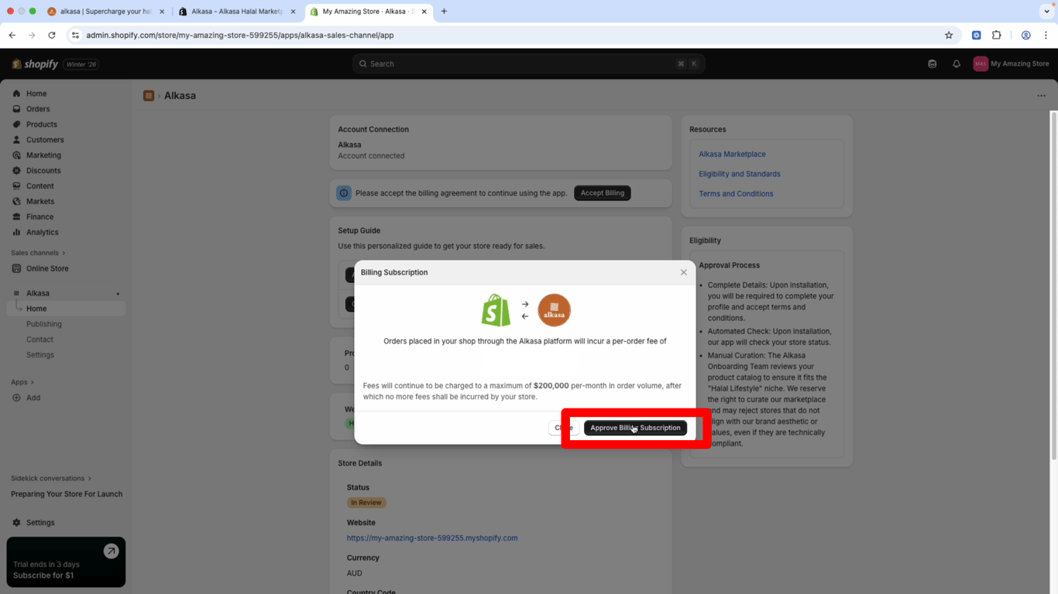The image size is (1058, 594).
Task: Reload the page using refresh icon
Action: [52, 35]
